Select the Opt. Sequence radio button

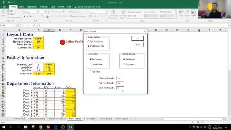88,42
